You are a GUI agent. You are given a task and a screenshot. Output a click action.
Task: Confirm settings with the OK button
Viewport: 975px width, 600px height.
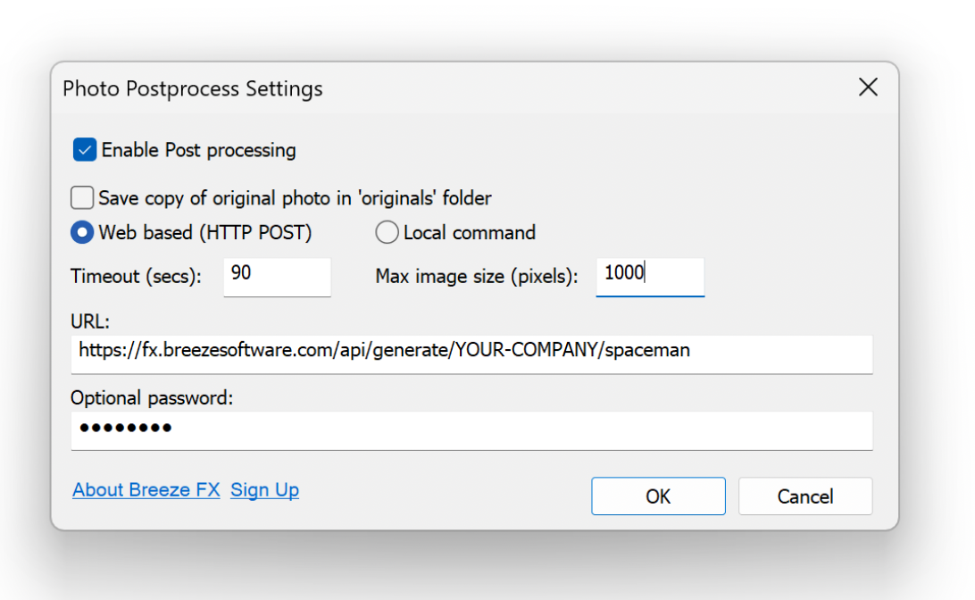coord(658,496)
